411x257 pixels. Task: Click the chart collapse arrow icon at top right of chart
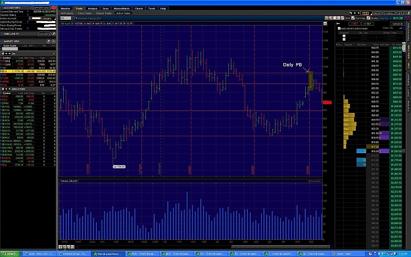click(326, 24)
